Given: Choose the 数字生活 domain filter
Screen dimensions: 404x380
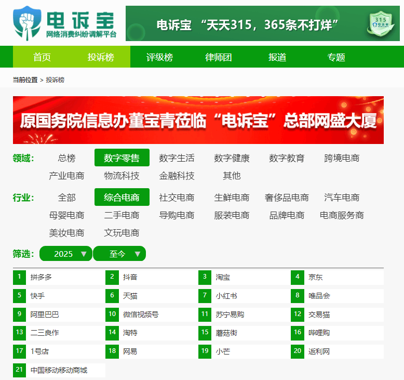Looking at the screenshot, I should tap(177, 158).
